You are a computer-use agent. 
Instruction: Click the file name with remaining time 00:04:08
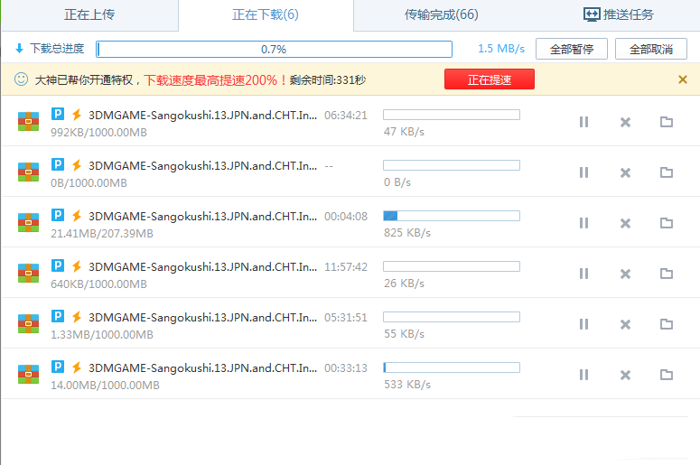pos(202,216)
